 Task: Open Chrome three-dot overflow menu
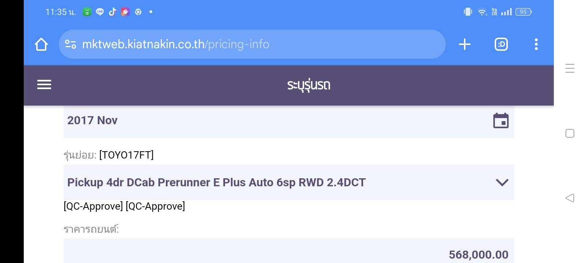coord(536,45)
